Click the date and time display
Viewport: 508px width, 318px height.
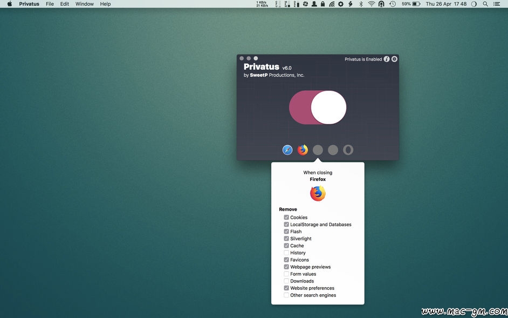[x=446, y=4]
